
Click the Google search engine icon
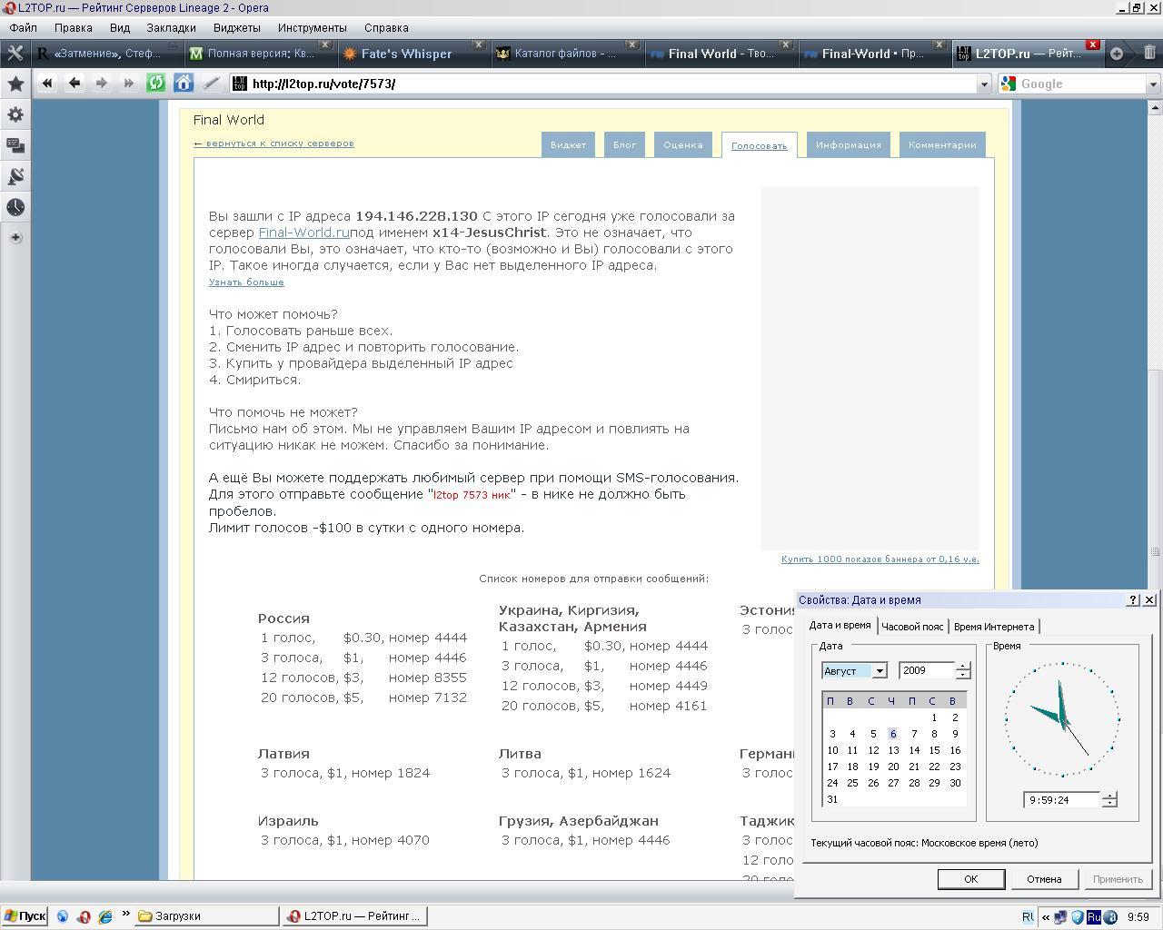(x=1009, y=84)
